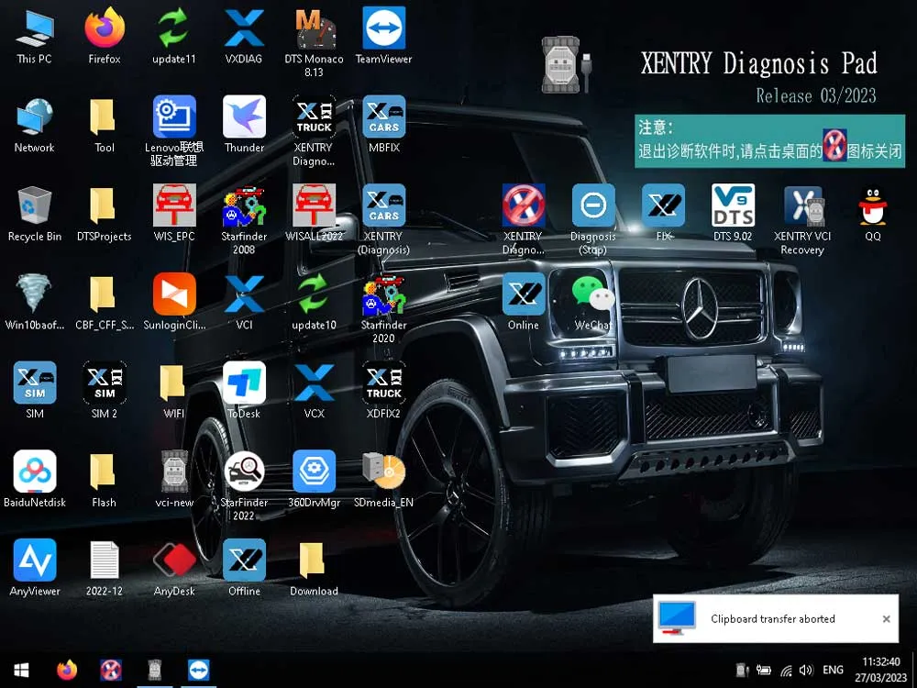Open the DTS Monaco 8.13 desktop icon
917x688 pixels.
tap(314, 42)
